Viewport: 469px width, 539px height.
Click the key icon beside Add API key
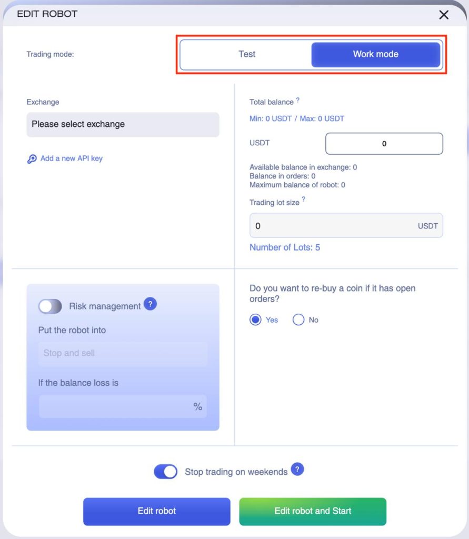pyautogui.click(x=32, y=158)
